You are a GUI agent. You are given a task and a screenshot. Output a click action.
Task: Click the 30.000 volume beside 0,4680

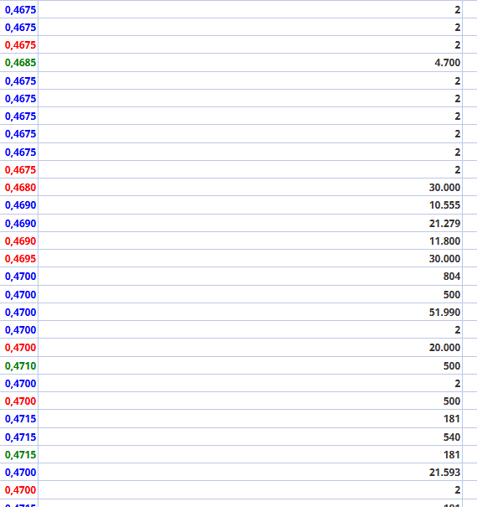250,187
